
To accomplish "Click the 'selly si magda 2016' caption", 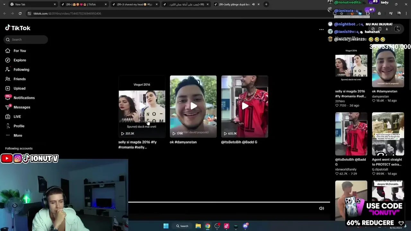I will coord(137,145).
